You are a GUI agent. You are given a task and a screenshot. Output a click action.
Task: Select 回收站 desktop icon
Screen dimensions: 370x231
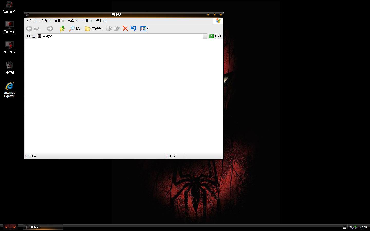click(9, 68)
